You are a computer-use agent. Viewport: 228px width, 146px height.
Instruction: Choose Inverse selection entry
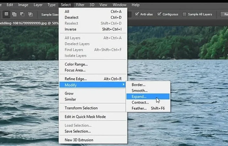pyautogui.click(x=93, y=29)
